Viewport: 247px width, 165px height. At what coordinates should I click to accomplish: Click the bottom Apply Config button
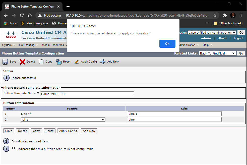[68, 131]
